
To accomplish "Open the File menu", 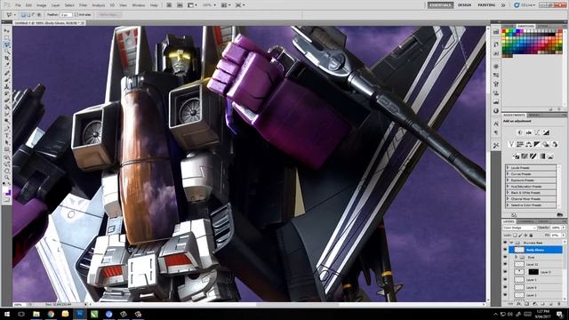I will click(18, 5).
